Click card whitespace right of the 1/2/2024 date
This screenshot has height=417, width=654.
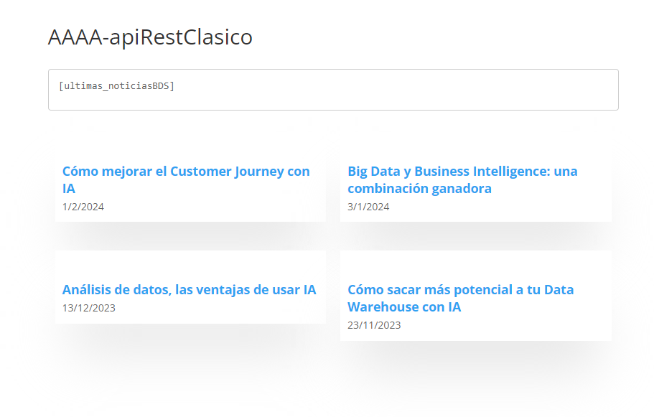(215, 207)
